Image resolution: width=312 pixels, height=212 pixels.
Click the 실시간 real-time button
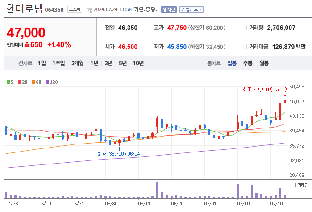click(169, 9)
